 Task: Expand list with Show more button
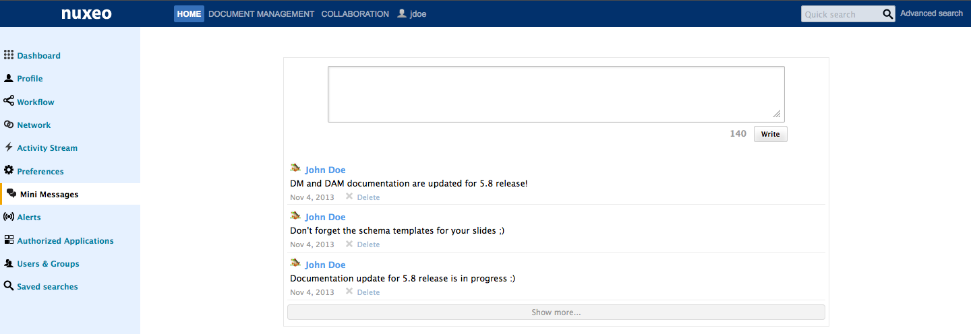tap(556, 312)
